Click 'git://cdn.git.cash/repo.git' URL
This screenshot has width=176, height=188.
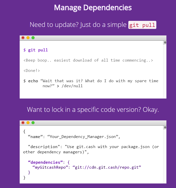[107, 167]
